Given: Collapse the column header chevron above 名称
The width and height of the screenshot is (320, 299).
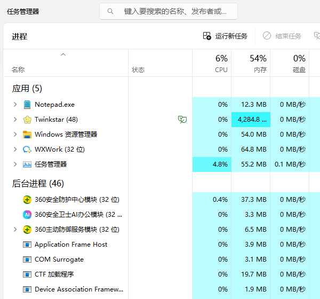Looking at the screenshot, I should (x=63, y=54).
